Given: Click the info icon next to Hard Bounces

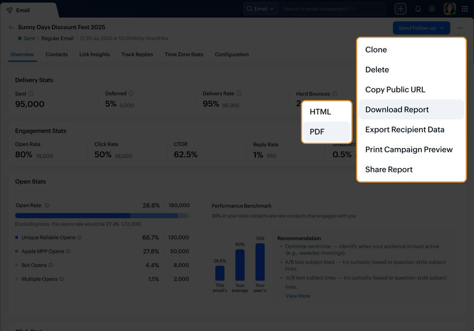Looking at the screenshot, I should (x=334, y=94).
